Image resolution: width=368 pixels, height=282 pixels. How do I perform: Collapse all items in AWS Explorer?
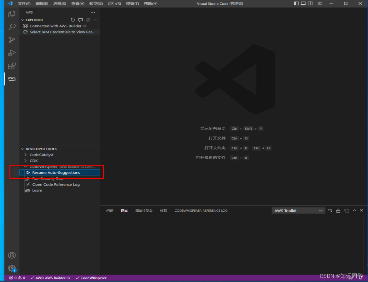(x=88, y=20)
